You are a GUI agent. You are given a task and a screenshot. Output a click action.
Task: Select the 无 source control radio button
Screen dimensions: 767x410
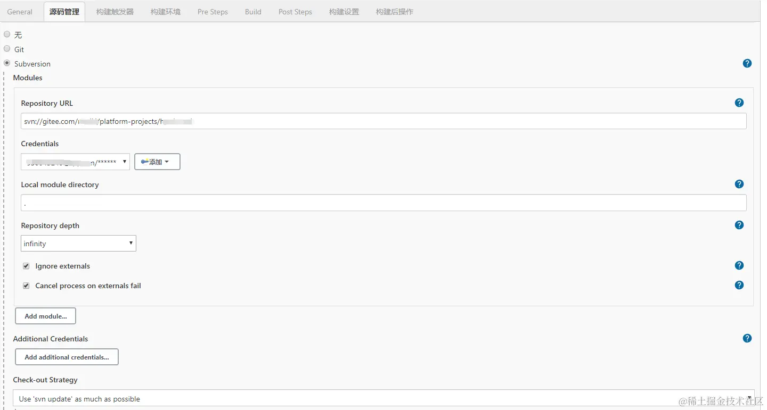(7, 34)
